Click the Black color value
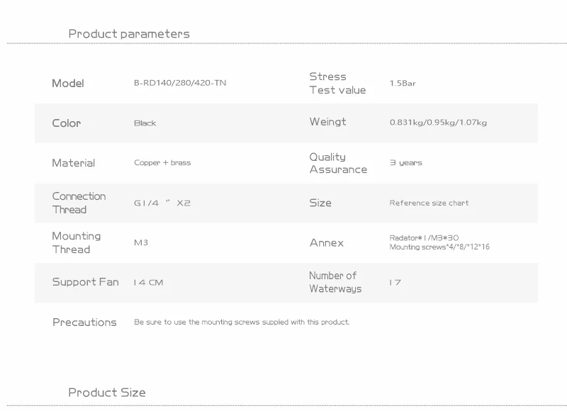This screenshot has width=567, height=411. [x=145, y=123]
